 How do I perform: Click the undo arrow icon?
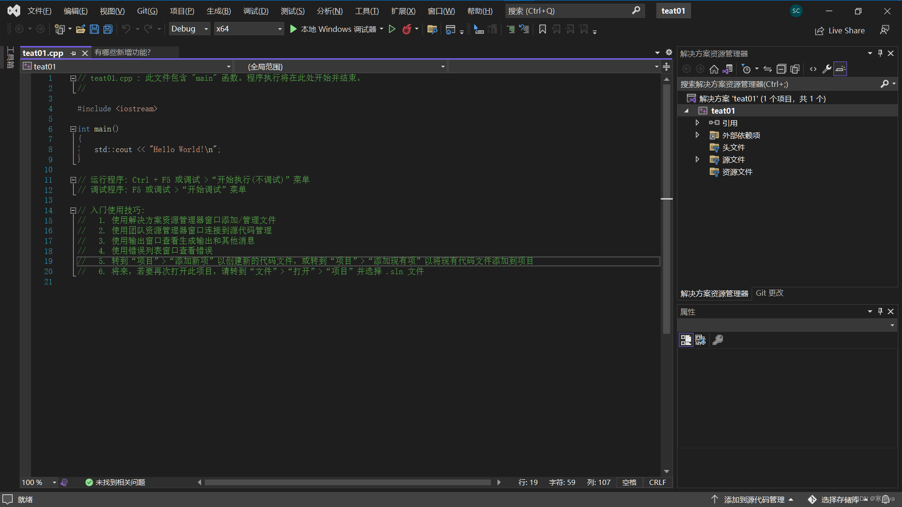pyautogui.click(x=126, y=30)
